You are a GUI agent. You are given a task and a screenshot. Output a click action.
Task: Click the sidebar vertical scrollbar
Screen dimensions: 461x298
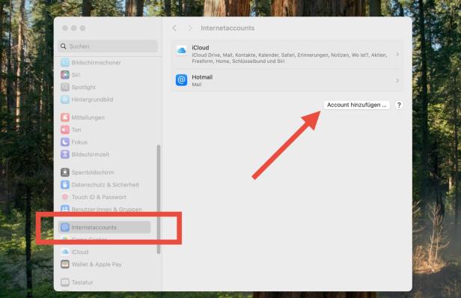159,199
